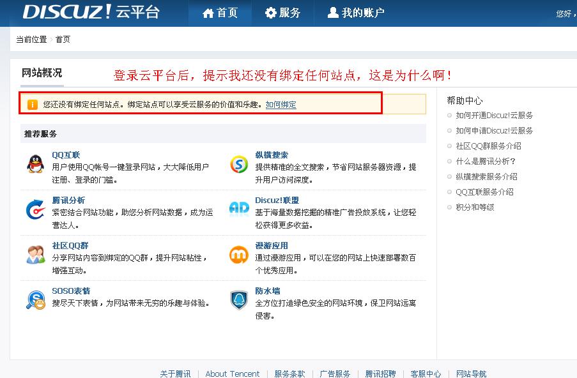
Task: Open help article QQ互联服务介绍
Action: (x=484, y=192)
